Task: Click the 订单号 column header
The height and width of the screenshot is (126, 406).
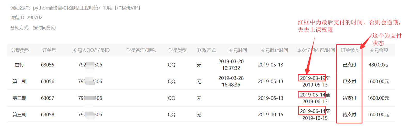Action: (x=49, y=50)
